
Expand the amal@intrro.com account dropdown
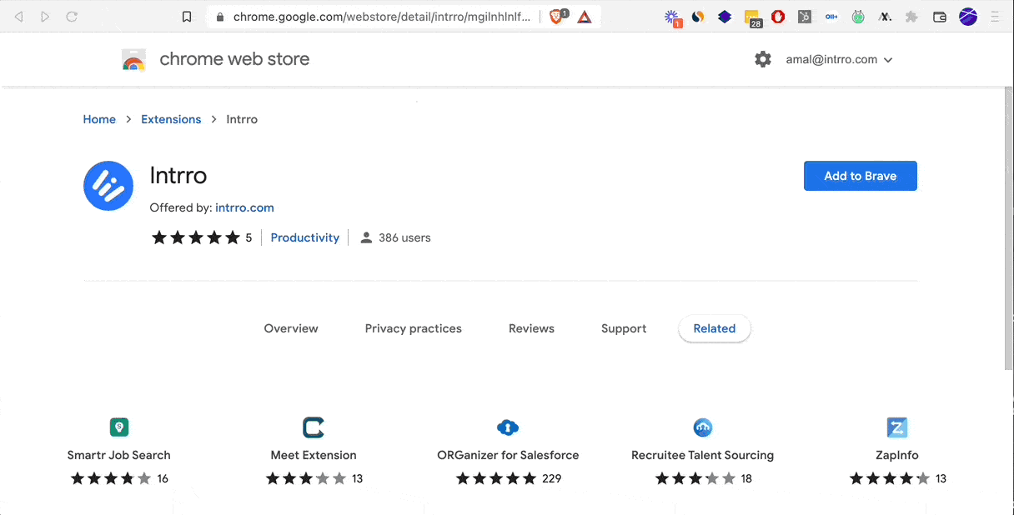tap(840, 60)
